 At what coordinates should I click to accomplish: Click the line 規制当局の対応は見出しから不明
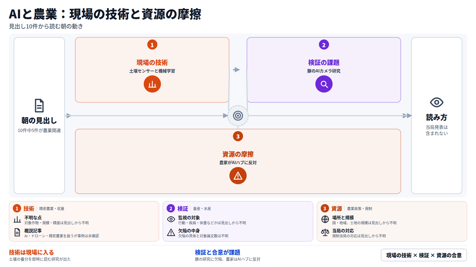[x=359, y=236]
